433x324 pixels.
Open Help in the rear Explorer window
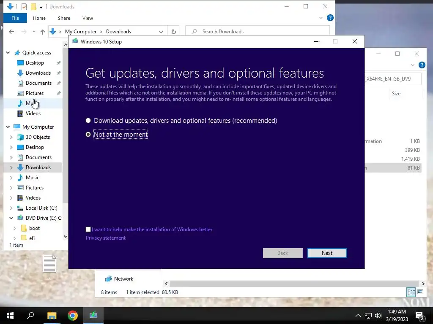coord(422,65)
